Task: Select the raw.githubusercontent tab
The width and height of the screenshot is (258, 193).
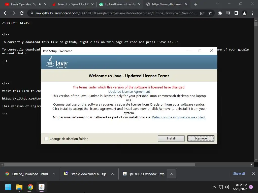Action: pos(167,4)
